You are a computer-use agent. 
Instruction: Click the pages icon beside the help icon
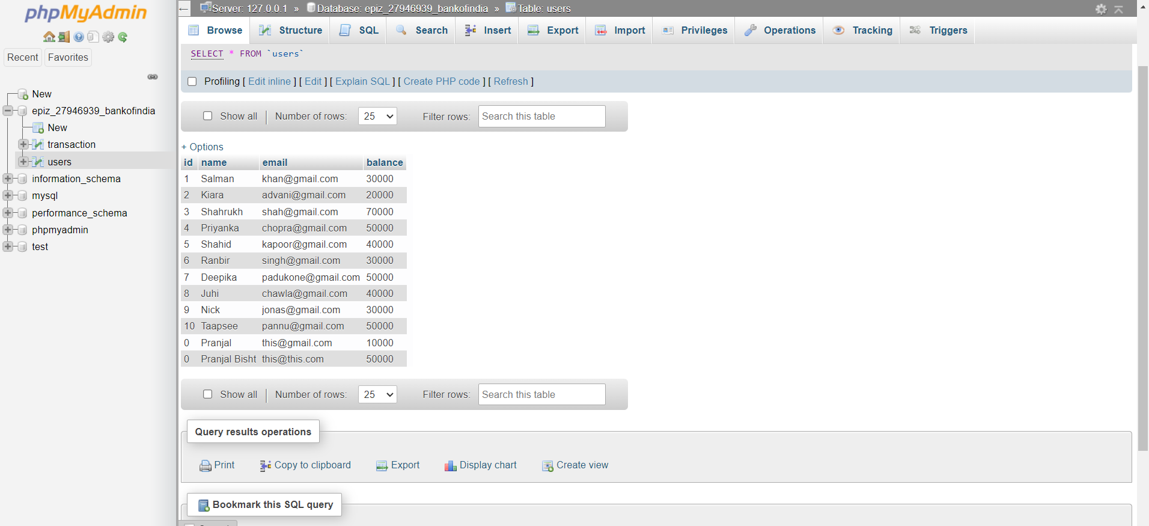[93, 37]
